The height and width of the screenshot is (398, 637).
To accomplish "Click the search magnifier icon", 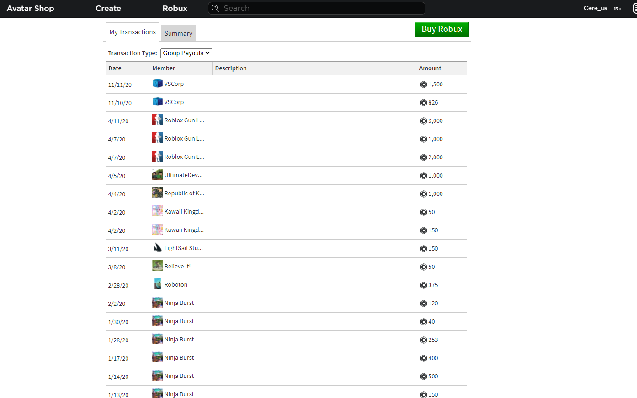I will (x=215, y=8).
